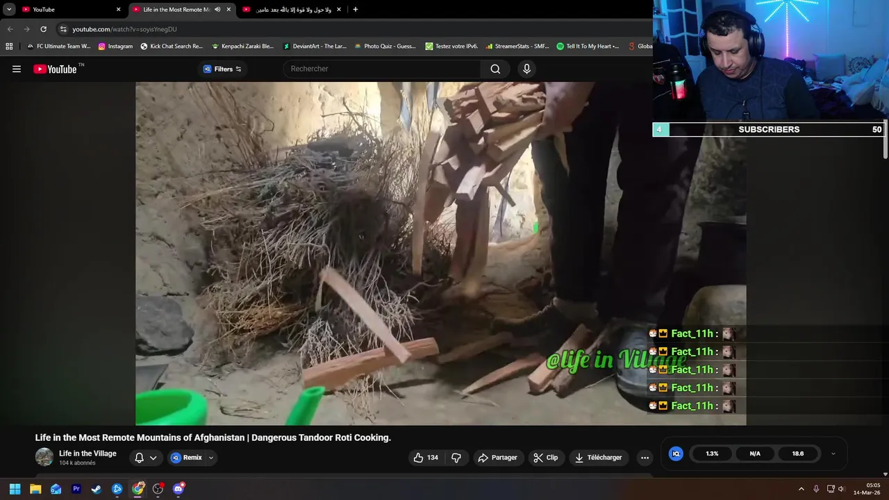
Task: Open the Life in the Village channel name
Action: pyautogui.click(x=88, y=453)
